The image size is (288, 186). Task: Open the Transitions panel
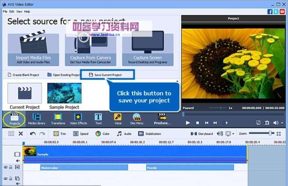pos(58,119)
